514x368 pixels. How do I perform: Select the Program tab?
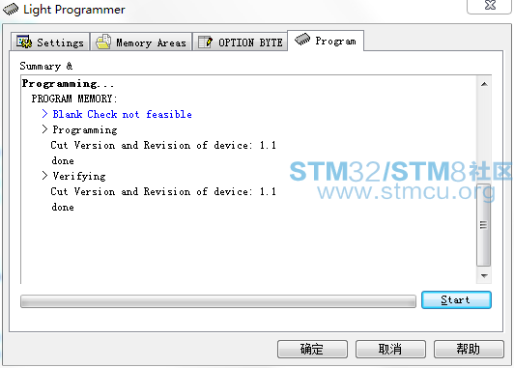coord(326,41)
